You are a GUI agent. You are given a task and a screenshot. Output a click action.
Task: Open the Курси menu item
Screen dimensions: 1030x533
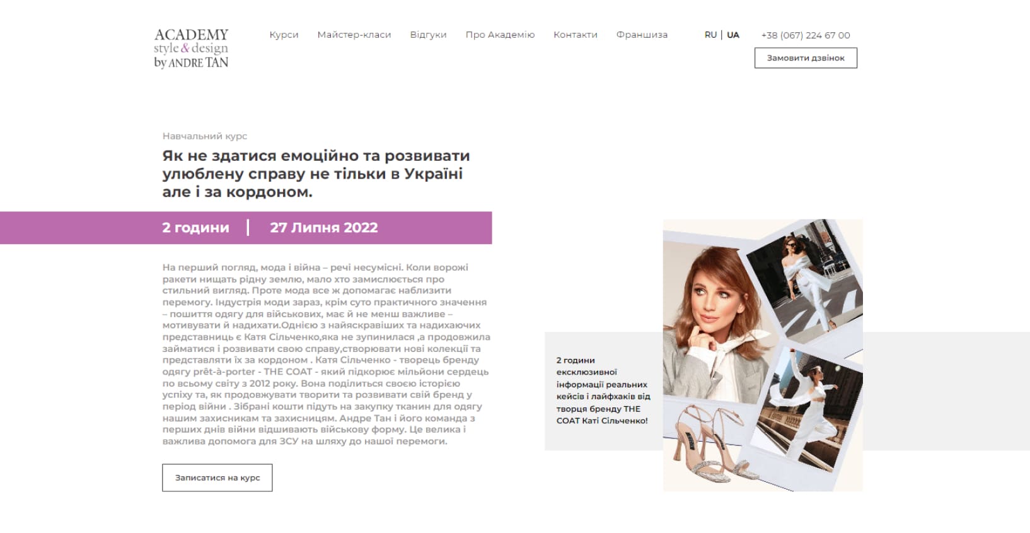pyautogui.click(x=284, y=35)
